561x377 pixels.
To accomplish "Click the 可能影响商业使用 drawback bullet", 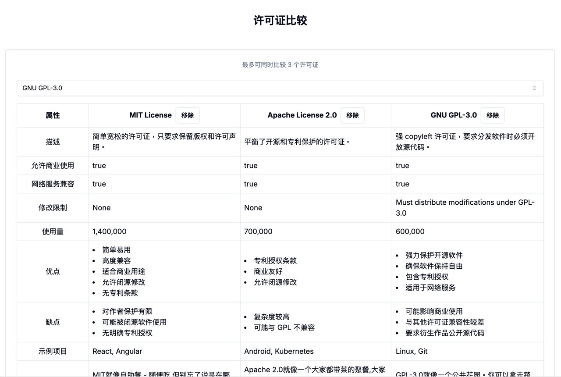I will [434, 312].
